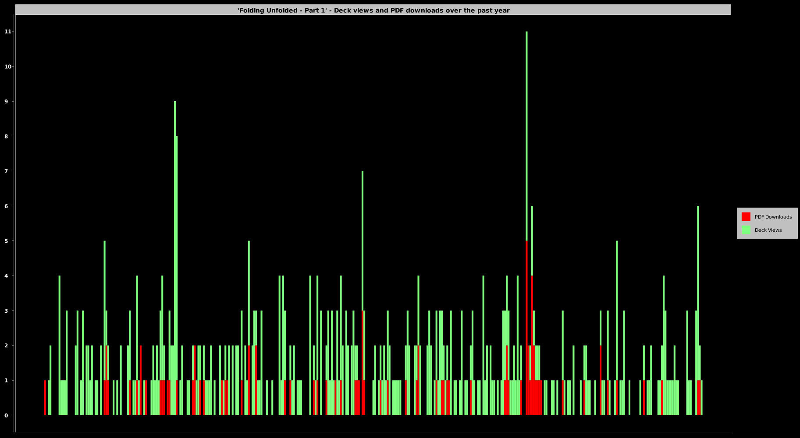
Task: Click the 'Deck Views' legend label
Action: 768,230
